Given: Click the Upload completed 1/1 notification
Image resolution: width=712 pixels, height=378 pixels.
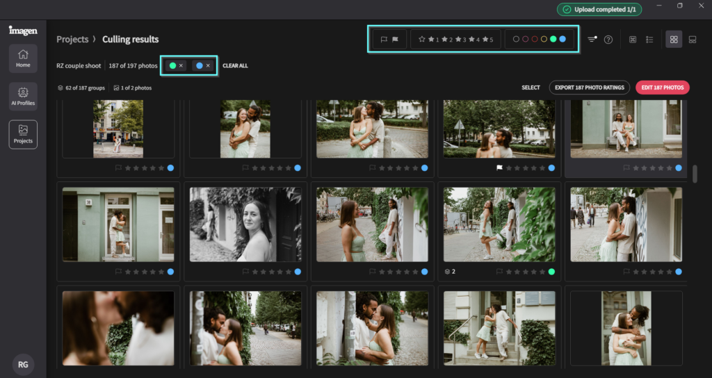Looking at the screenshot, I should pos(599,10).
